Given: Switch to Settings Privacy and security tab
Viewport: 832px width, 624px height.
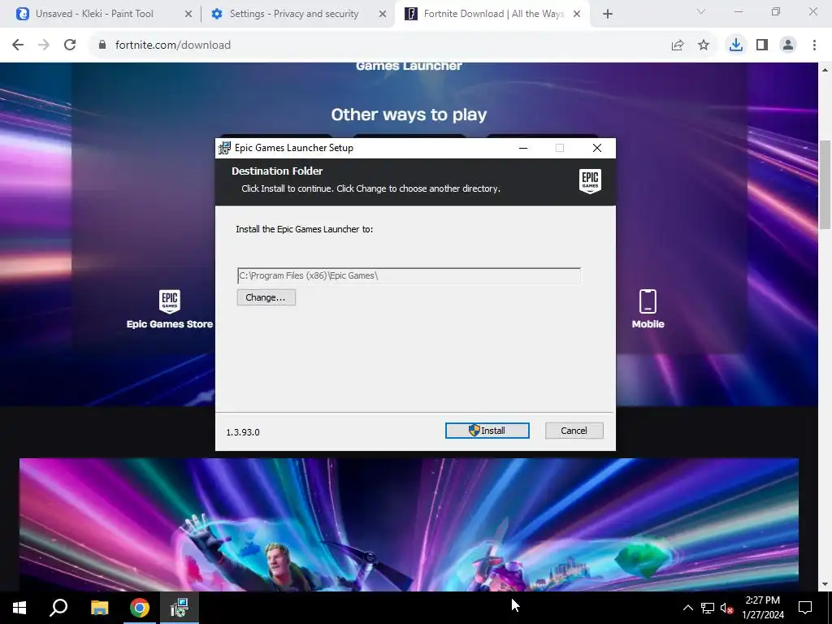Looking at the screenshot, I should [x=294, y=14].
